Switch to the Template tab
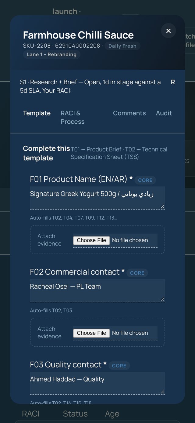Image resolution: width=195 pixels, height=423 pixels. click(x=37, y=113)
